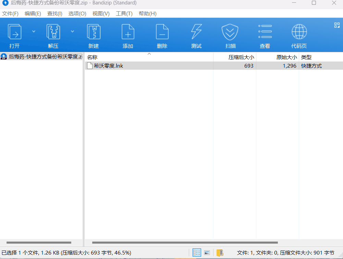The image size is (343, 259).
Task: Click the file list horizontal scrollbar
Action: tap(185, 242)
